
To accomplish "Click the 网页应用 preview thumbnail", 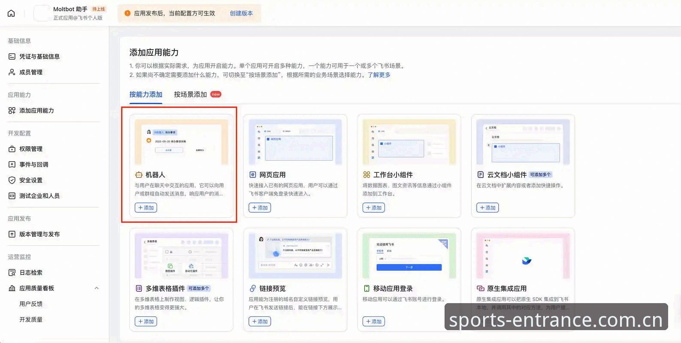I will (x=295, y=142).
